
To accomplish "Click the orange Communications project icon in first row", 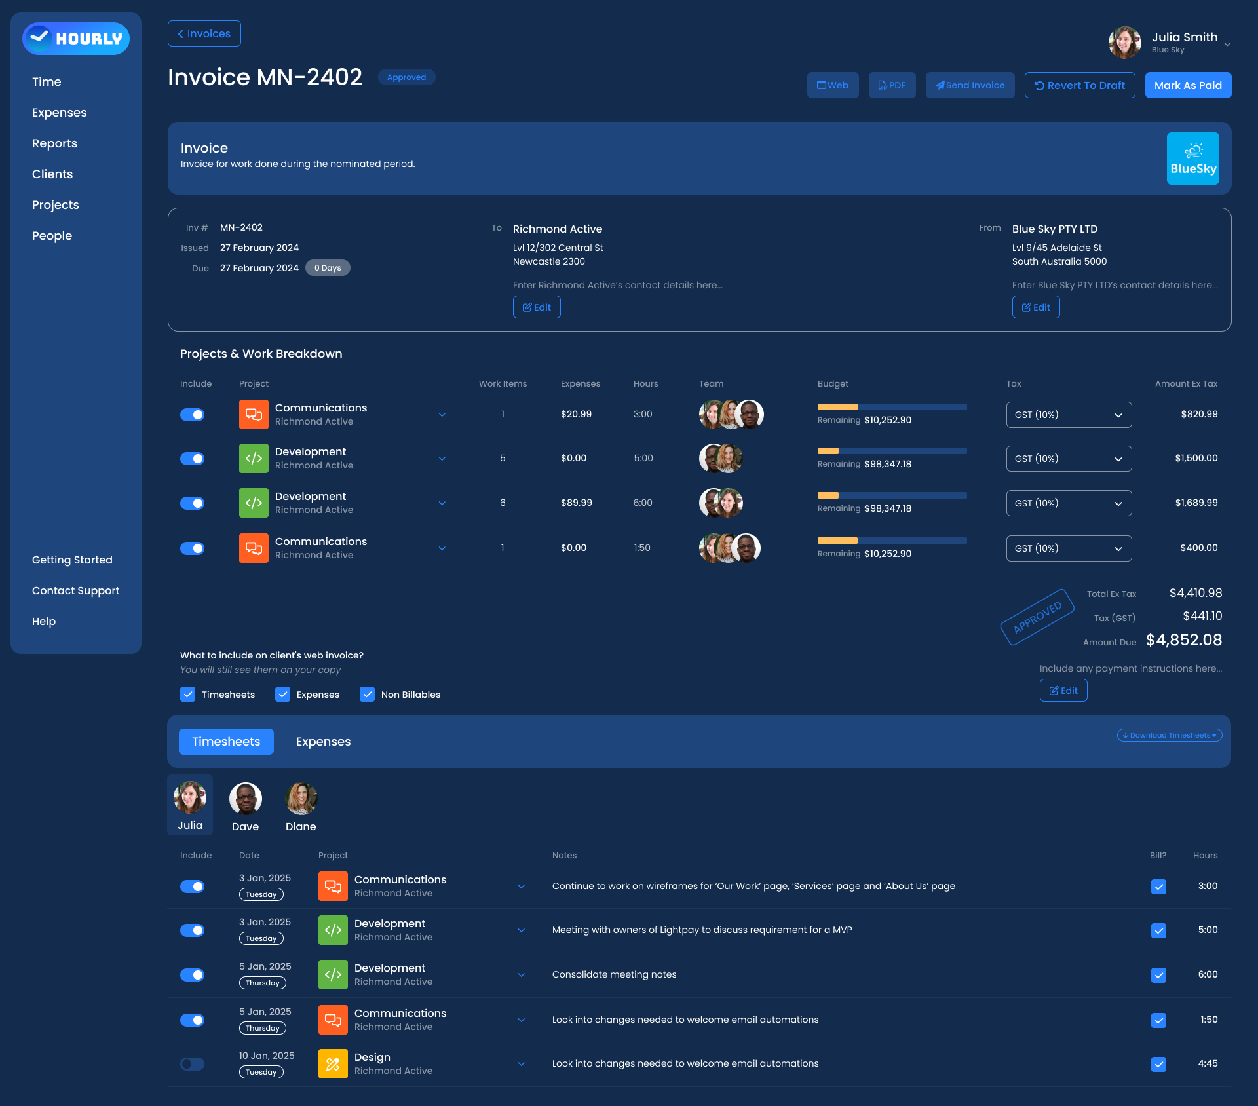I will tap(254, 414).
